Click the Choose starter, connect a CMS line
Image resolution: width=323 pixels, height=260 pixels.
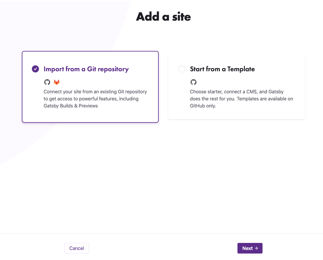[x=237, y=92]
